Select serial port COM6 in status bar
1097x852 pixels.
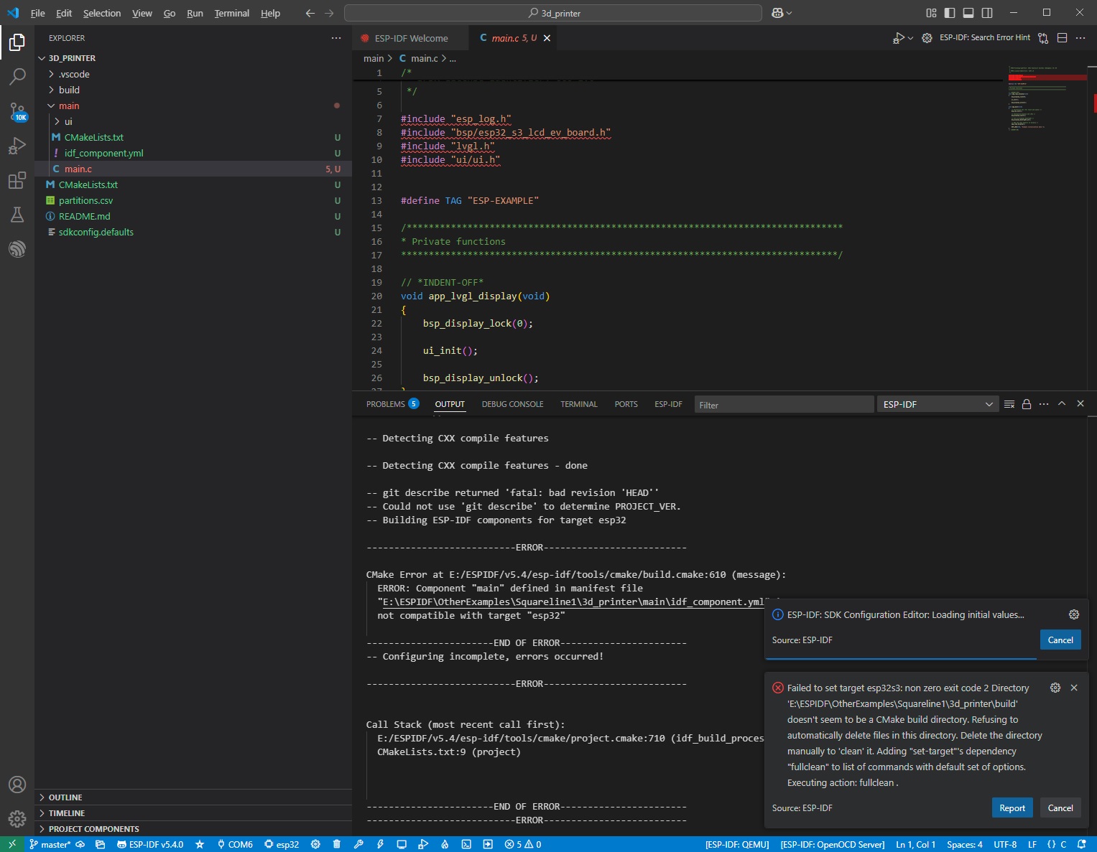[235, 845]
